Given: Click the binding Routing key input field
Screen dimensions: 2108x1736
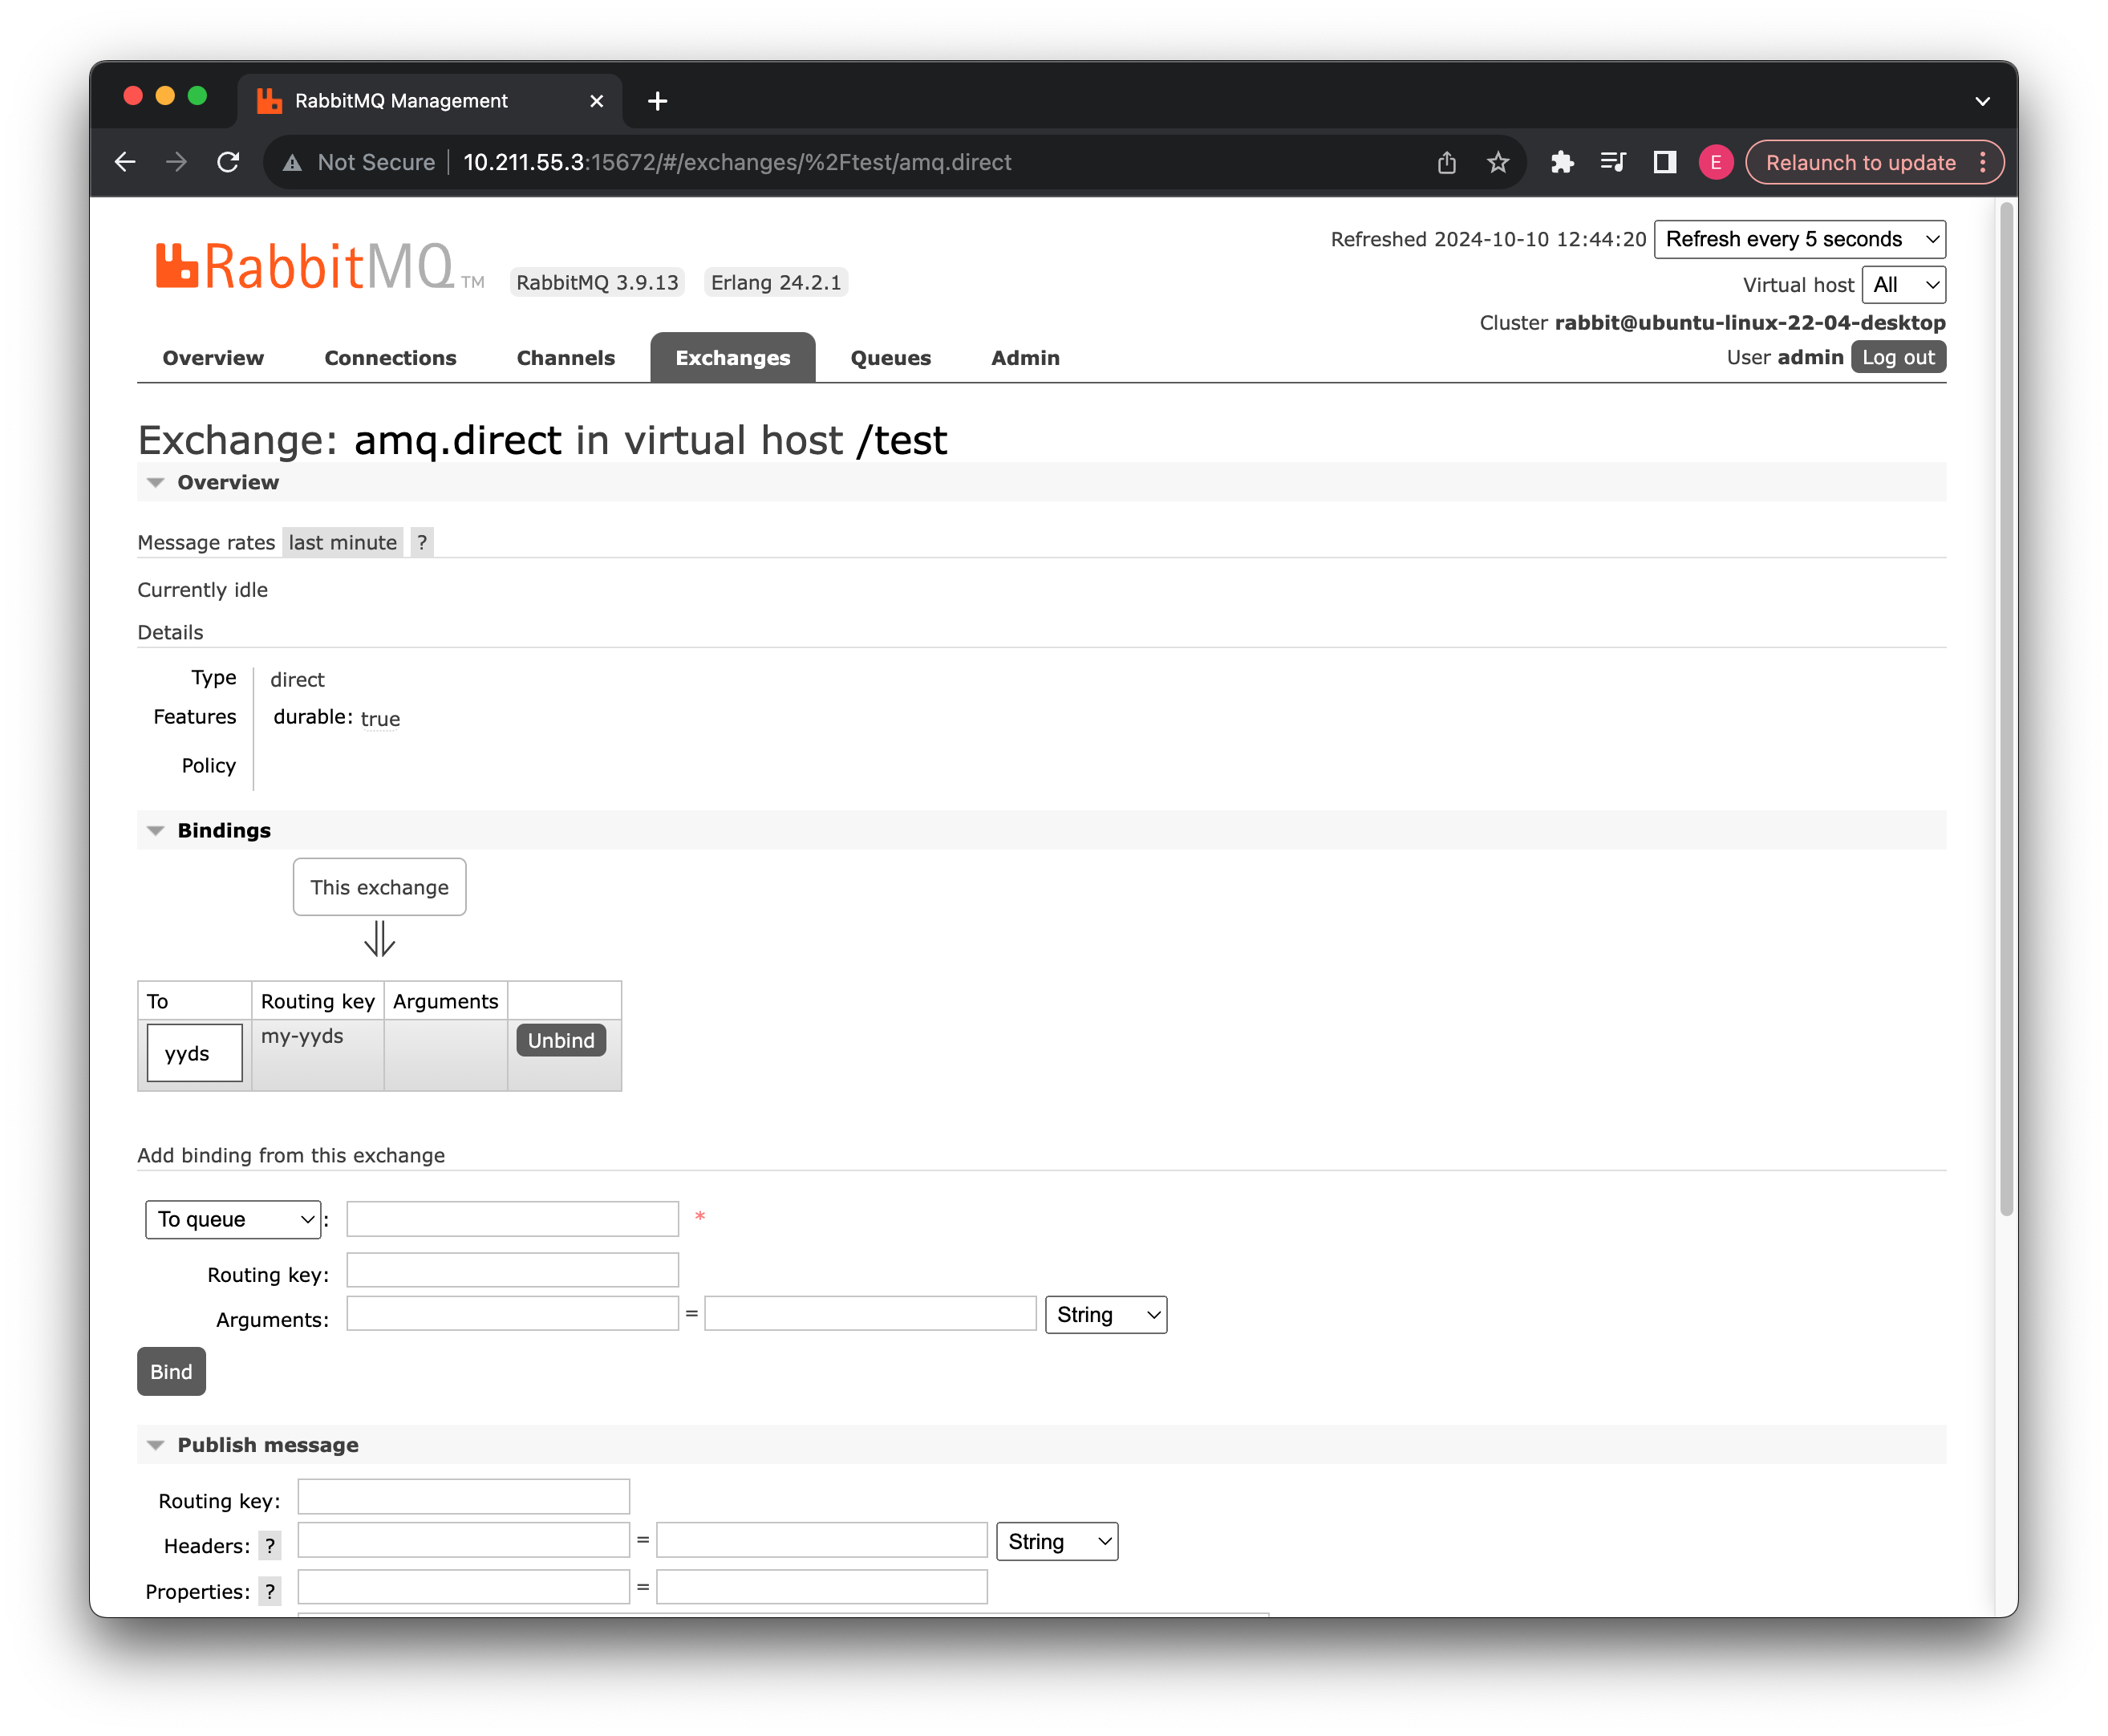Looking at the screenshot, I should point(512,1270).
